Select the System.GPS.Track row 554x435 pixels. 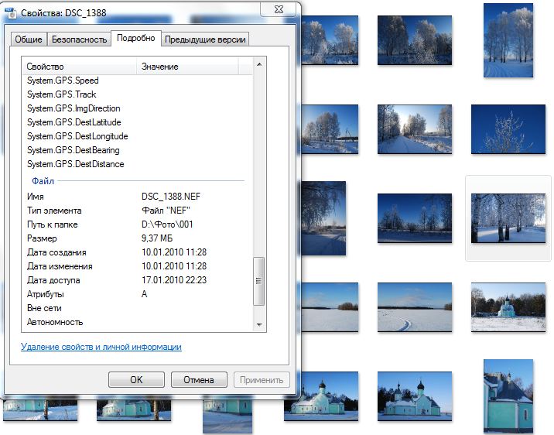[x=138, y=94]
